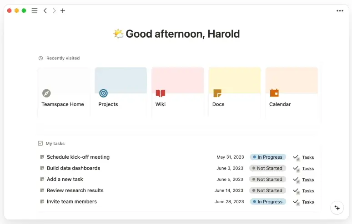Open the Docs card

tap(235, 92)
